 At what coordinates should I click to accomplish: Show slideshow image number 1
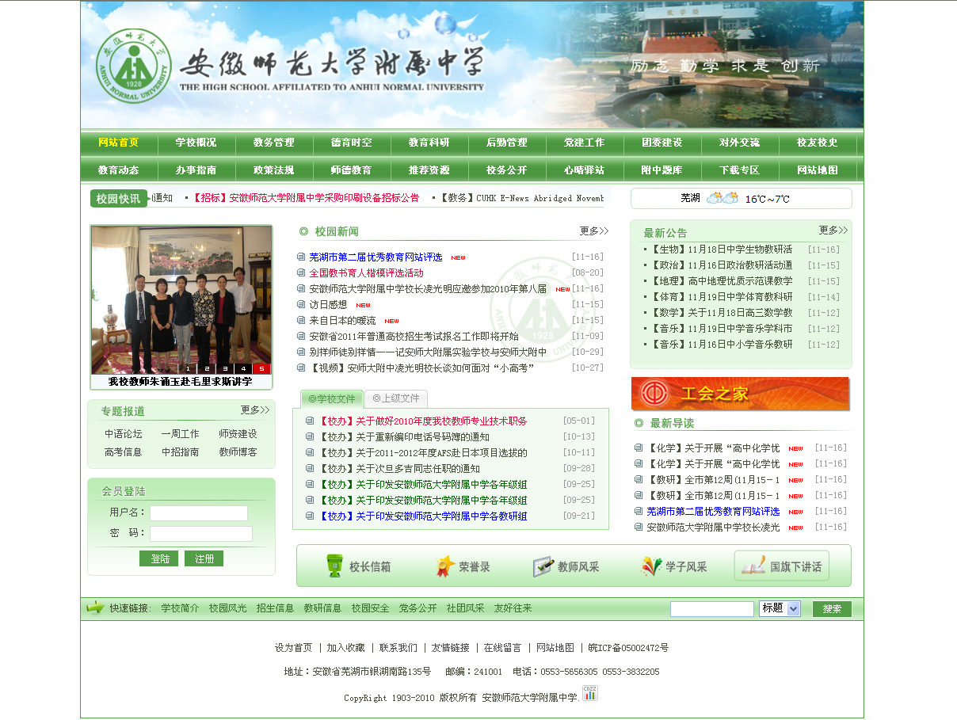(x=188, y=368)
